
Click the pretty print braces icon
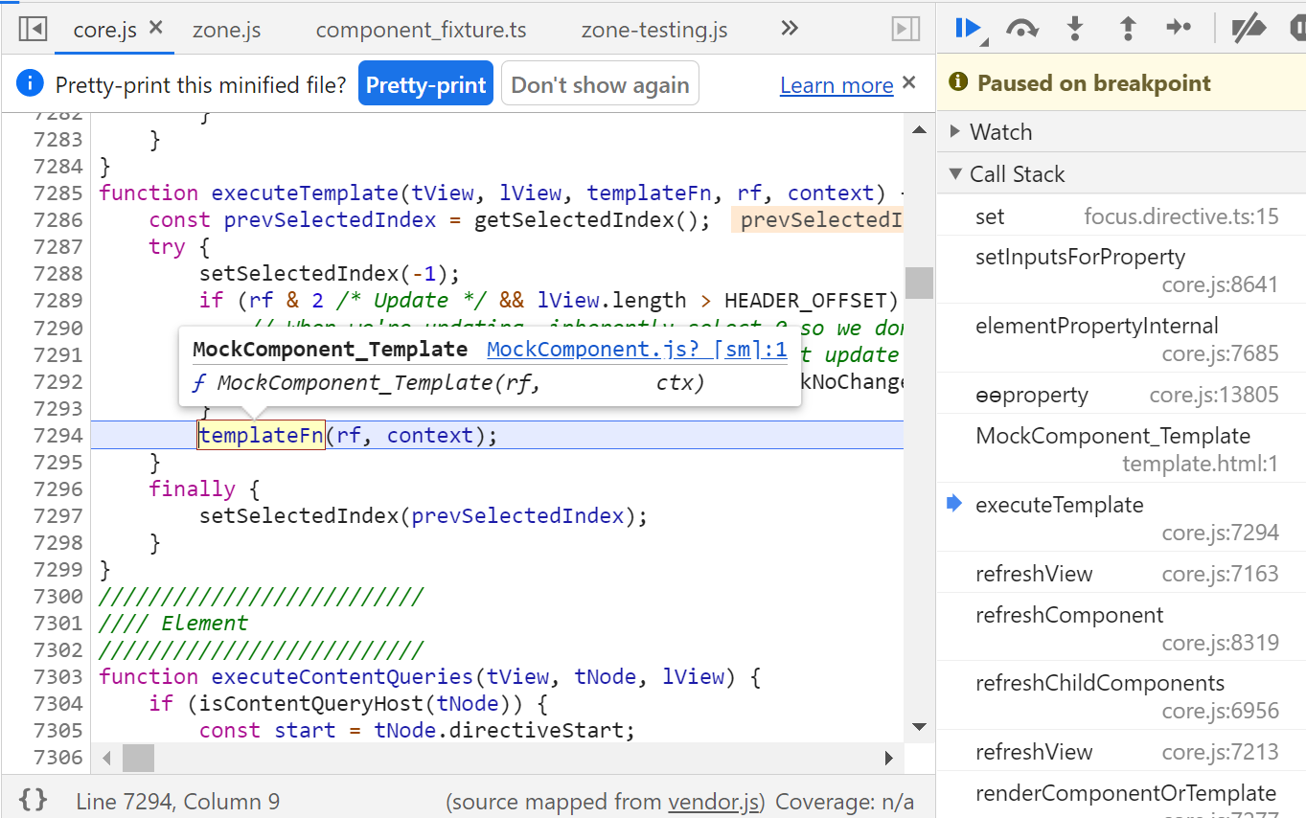(33, 800)
